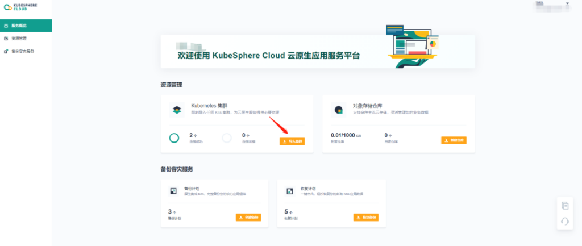The height and width of the screenshot is (246, 582).
Task: Click the KubeSphere Cloud logo
Action: (x=20, y=7)
